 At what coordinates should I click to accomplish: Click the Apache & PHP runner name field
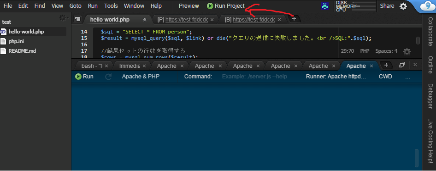tap(141, 77)
